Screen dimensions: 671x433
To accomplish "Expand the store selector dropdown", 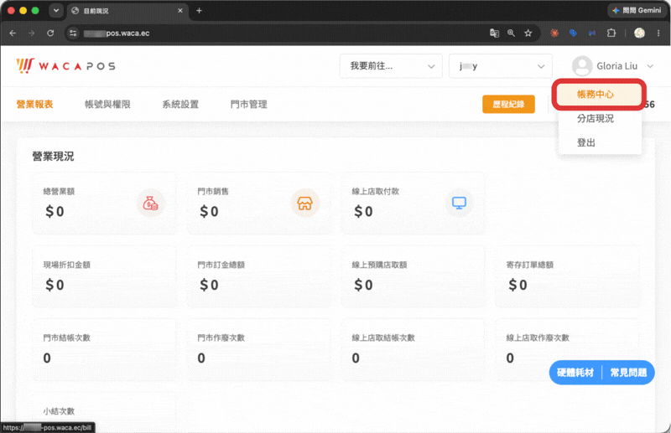I will (500, 66).
